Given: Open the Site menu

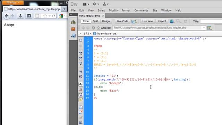Looking at the screenshot, I should pyautogui.click(x=155, y=10).
